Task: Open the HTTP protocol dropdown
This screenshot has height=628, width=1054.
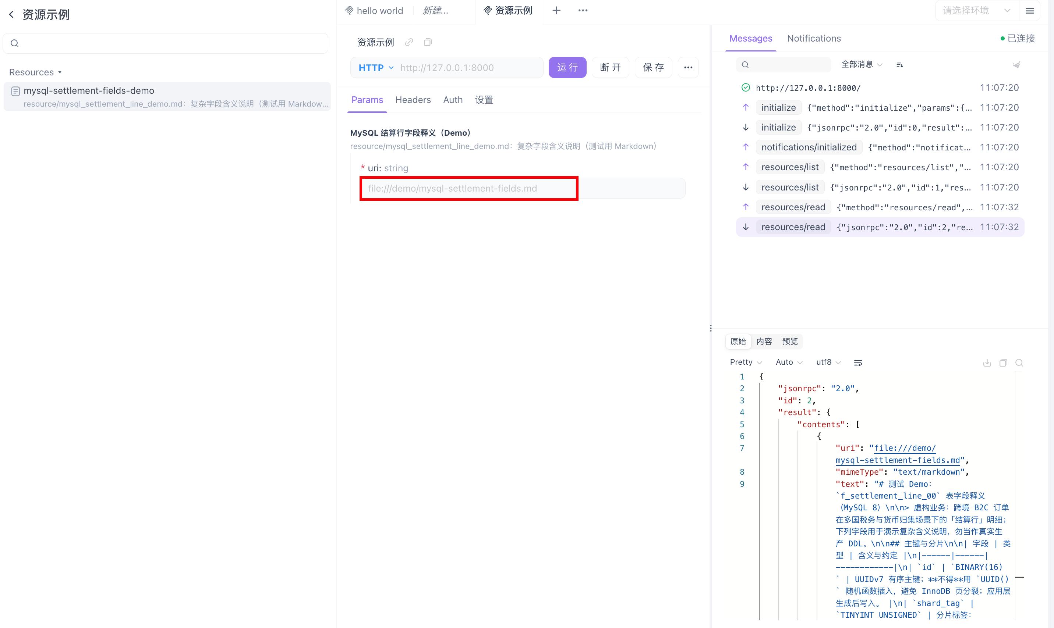Action: (x=376, y=68)
